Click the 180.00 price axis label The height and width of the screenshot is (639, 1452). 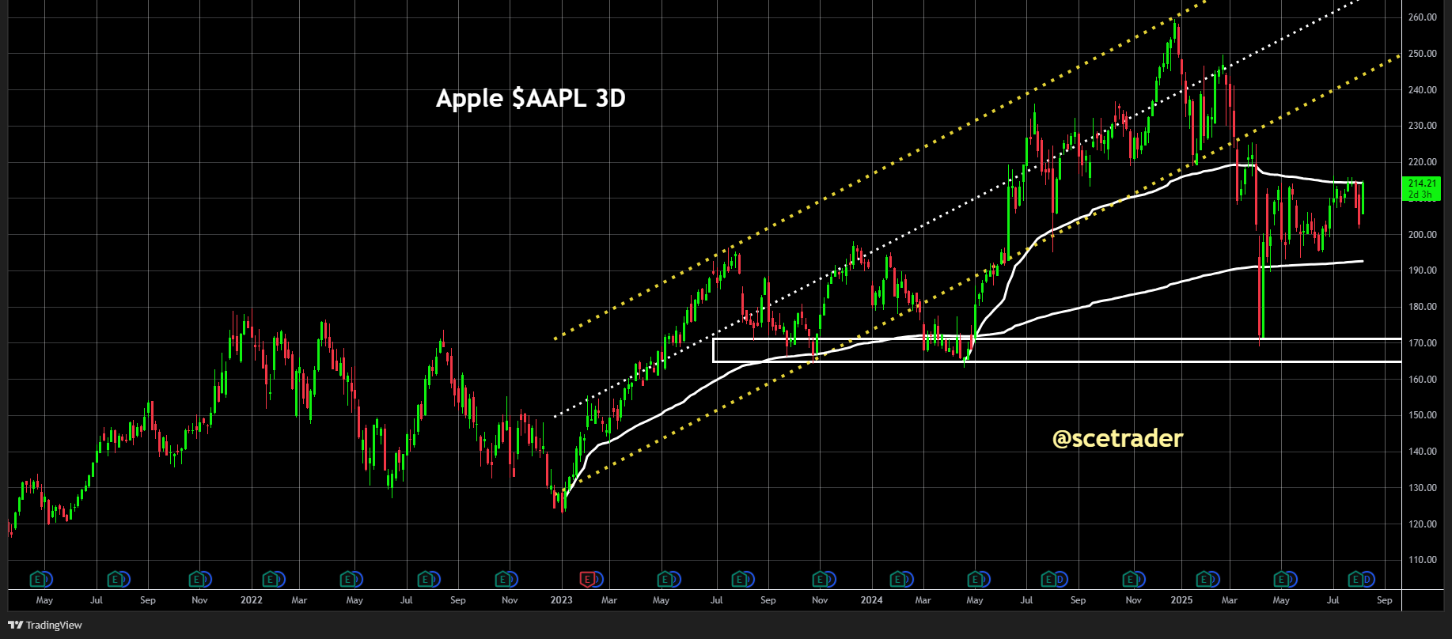[x=1423, y=307]
